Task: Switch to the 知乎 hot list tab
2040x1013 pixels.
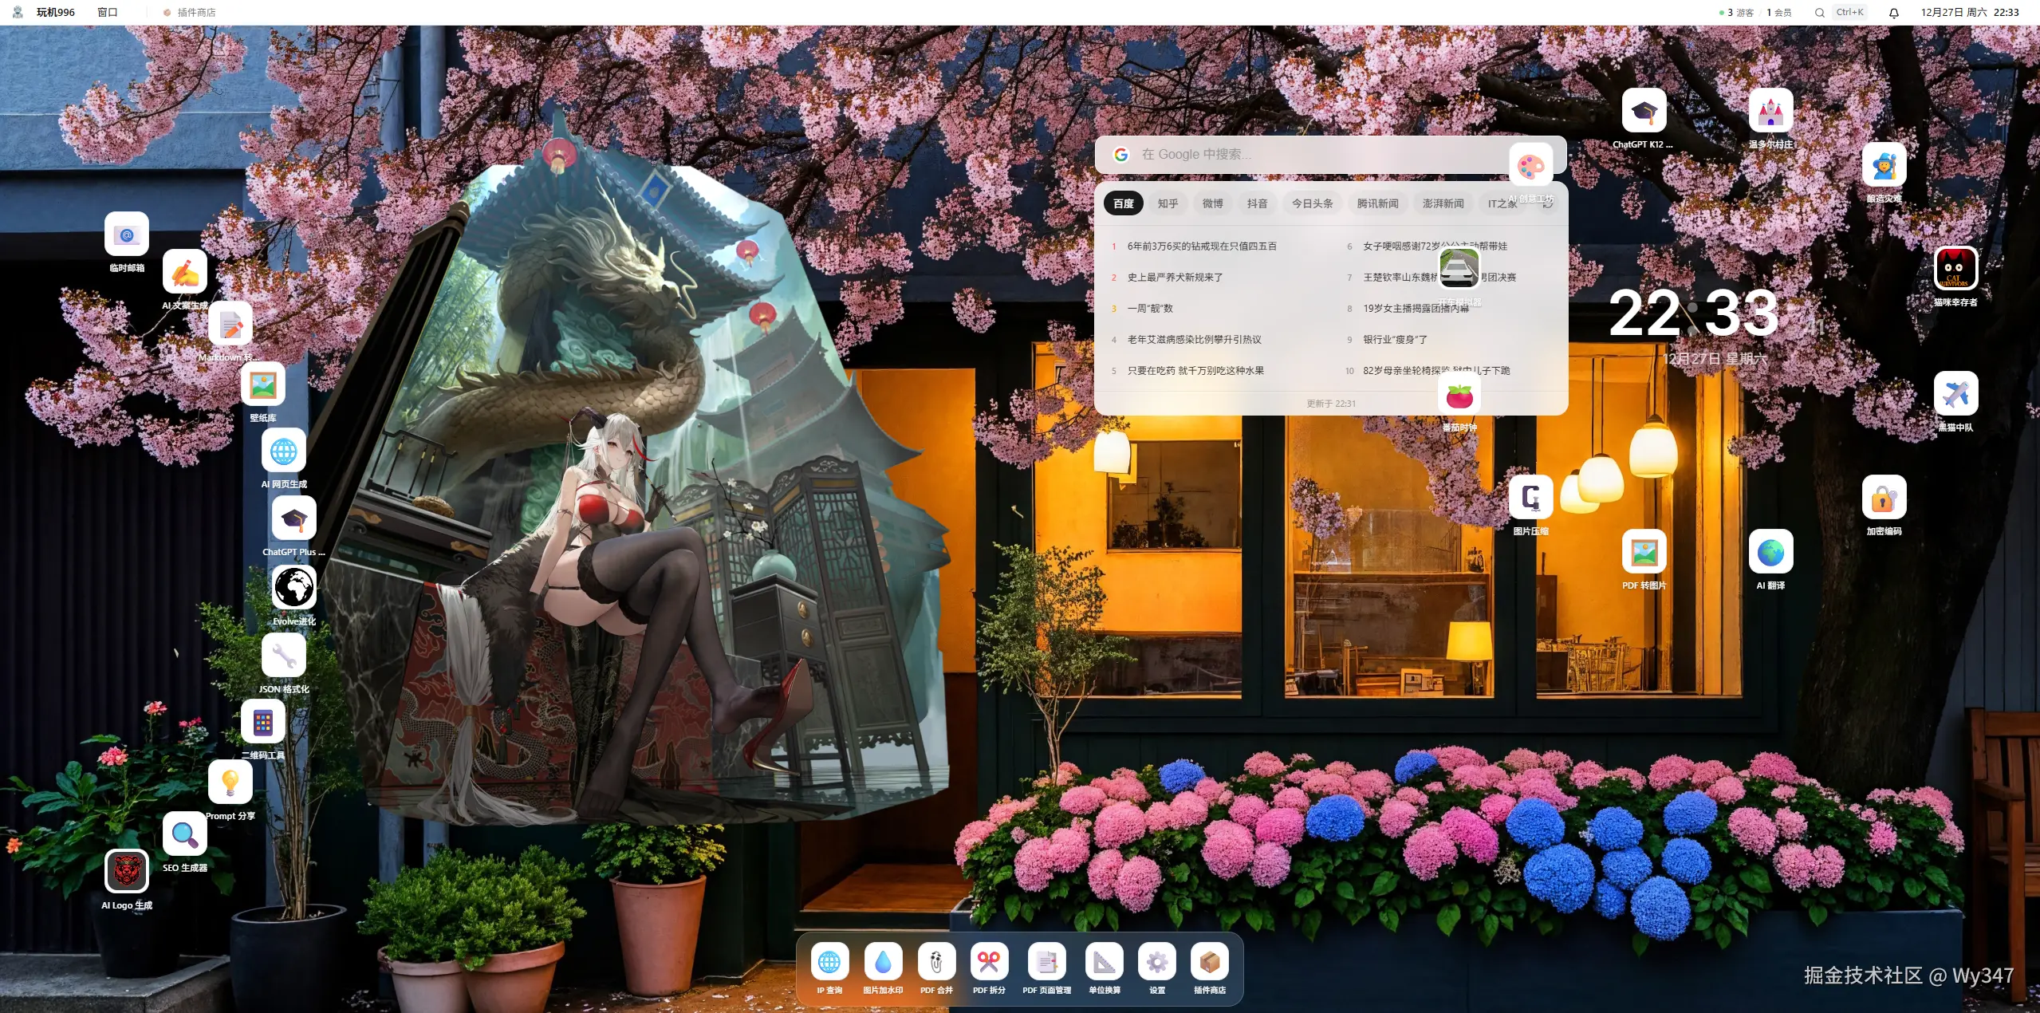Action: tap(1168, 203)
